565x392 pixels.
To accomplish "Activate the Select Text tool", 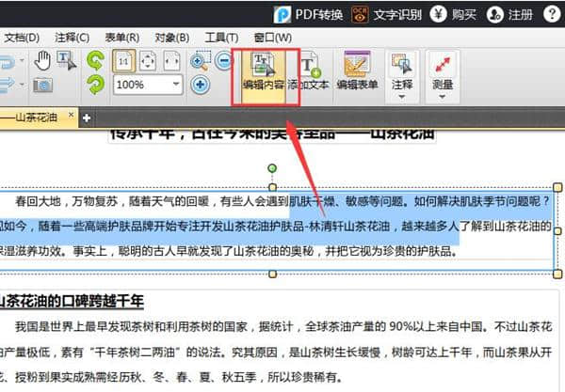I will [66, 60].
